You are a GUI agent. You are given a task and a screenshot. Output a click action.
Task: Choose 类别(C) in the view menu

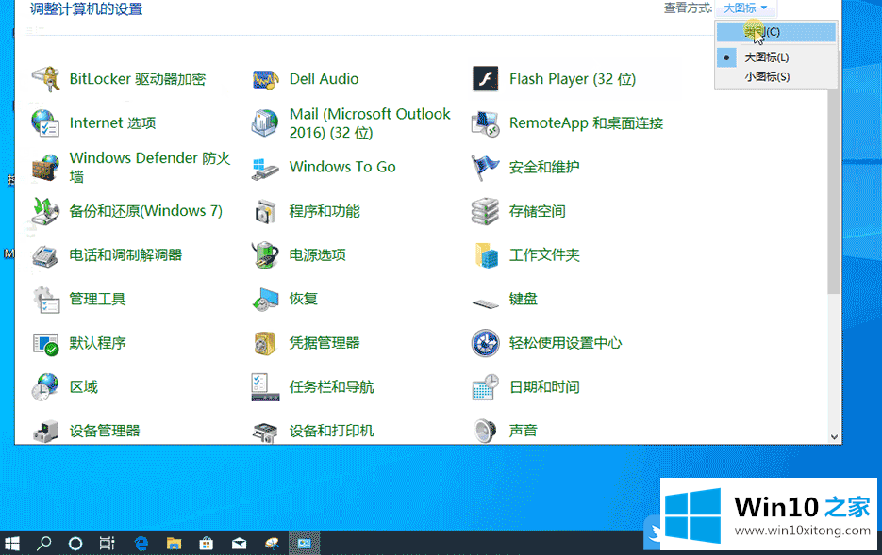click(775, 32)
